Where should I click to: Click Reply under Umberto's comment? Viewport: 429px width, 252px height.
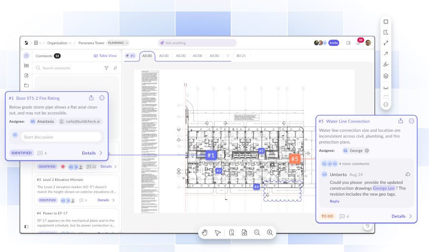point(335,201)
